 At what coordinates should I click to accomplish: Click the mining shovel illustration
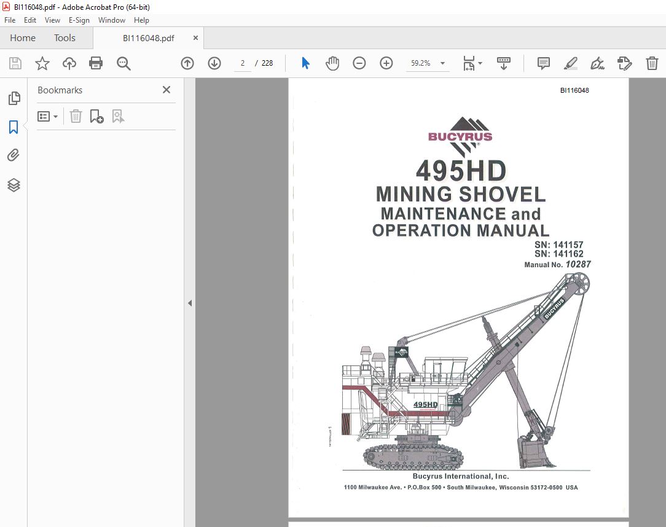coord(466,372)
